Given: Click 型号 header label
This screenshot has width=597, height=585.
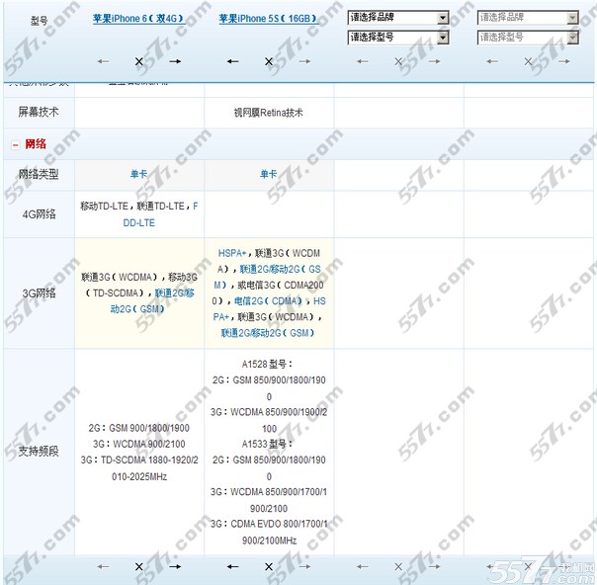Looking at the screenshot, I should coord(39,21).
